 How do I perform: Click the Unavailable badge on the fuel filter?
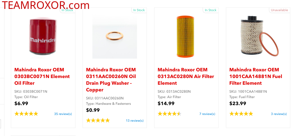279,10
